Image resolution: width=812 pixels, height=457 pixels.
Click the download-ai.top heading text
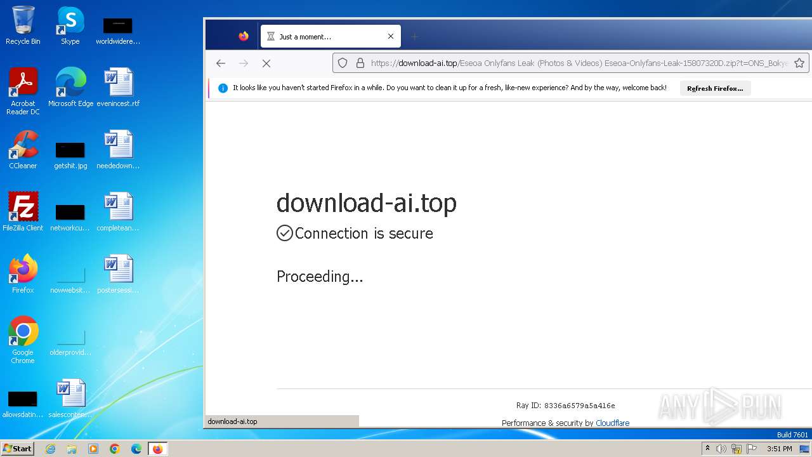tap(367, 203)
